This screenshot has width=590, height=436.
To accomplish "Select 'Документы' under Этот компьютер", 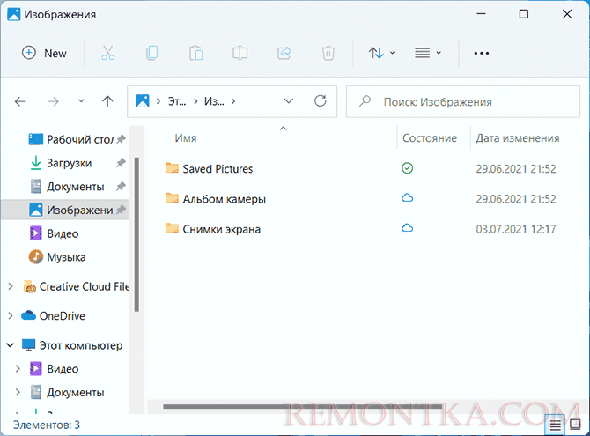I will pyautogui.click(x=67, y=392).
